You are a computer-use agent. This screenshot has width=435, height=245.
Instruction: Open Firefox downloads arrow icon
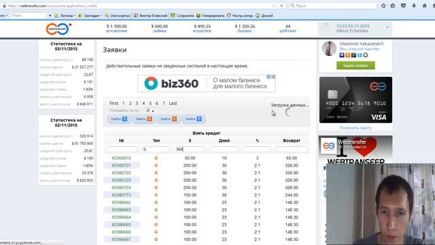[414, 5]
